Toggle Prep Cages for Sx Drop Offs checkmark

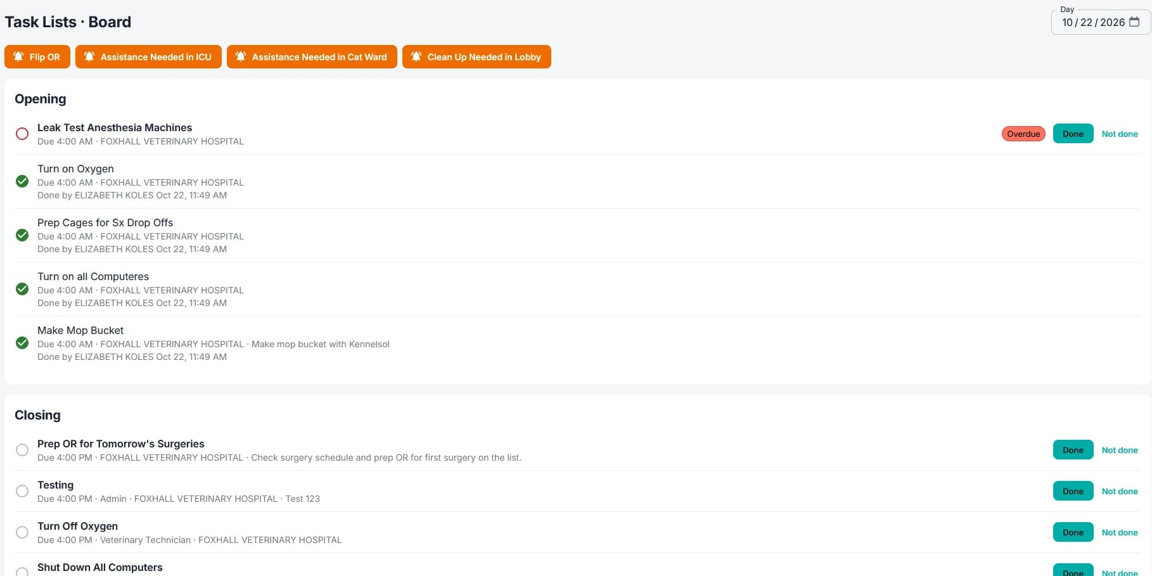pyautogui.click(x=22, y=235)
